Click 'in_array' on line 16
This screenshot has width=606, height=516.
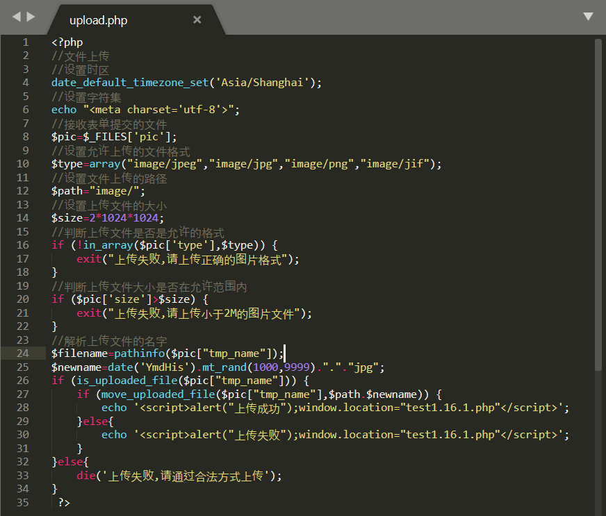(108, 245)
